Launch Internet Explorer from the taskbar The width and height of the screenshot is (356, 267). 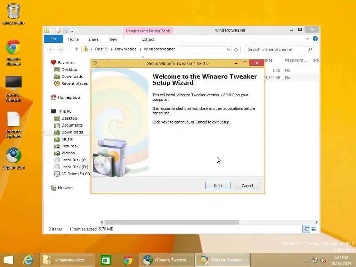pyautogui.click(x=28, y=260)
